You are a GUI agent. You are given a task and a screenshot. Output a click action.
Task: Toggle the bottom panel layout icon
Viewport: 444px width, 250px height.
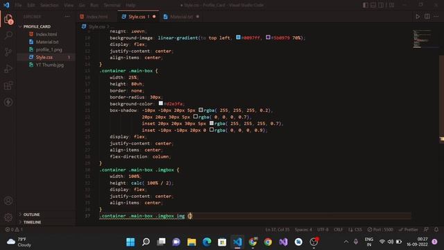(373, 5)
